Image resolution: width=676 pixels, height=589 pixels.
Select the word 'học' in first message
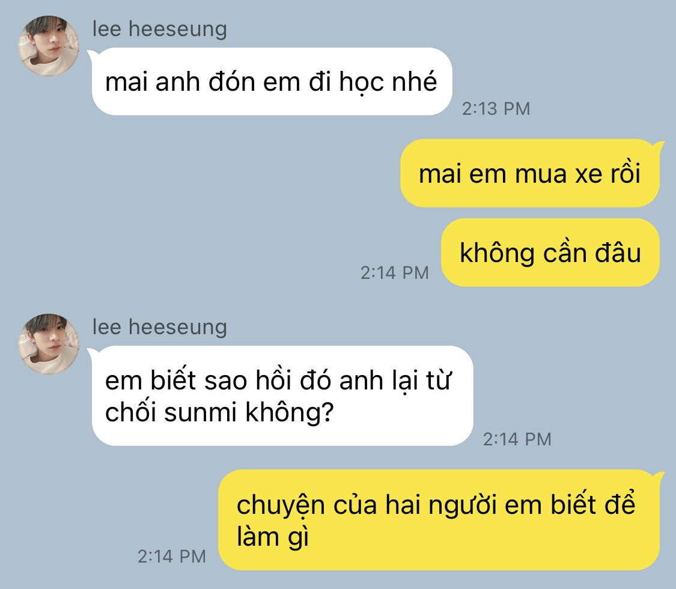[x=361, y=82]
